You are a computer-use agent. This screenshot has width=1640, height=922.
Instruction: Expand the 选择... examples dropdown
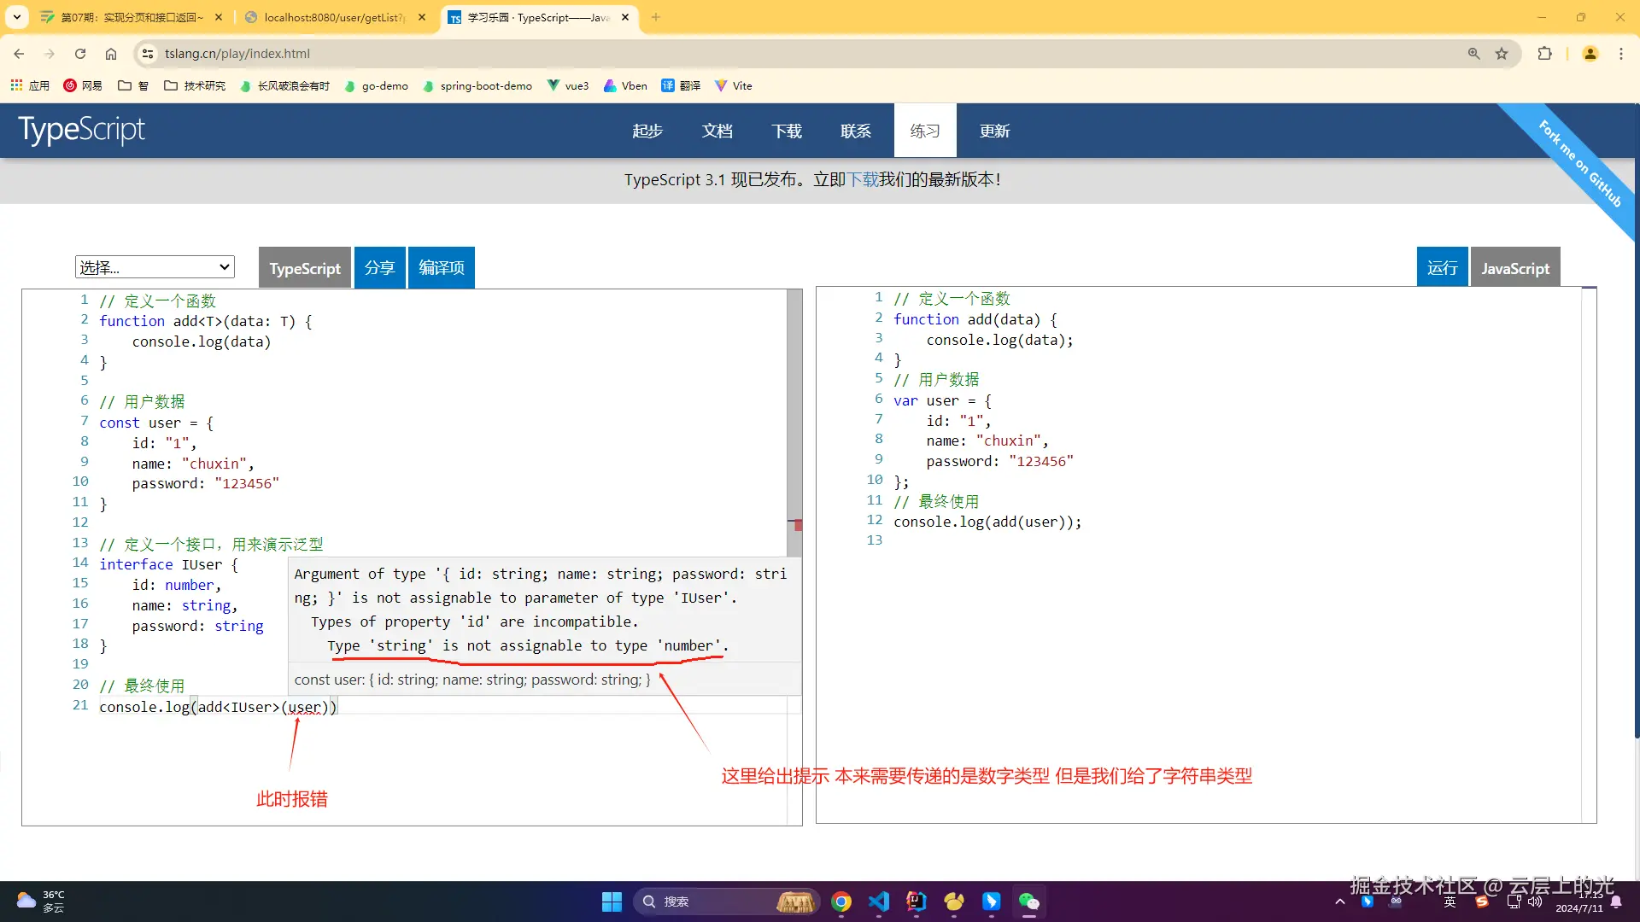tap(155, 267)
